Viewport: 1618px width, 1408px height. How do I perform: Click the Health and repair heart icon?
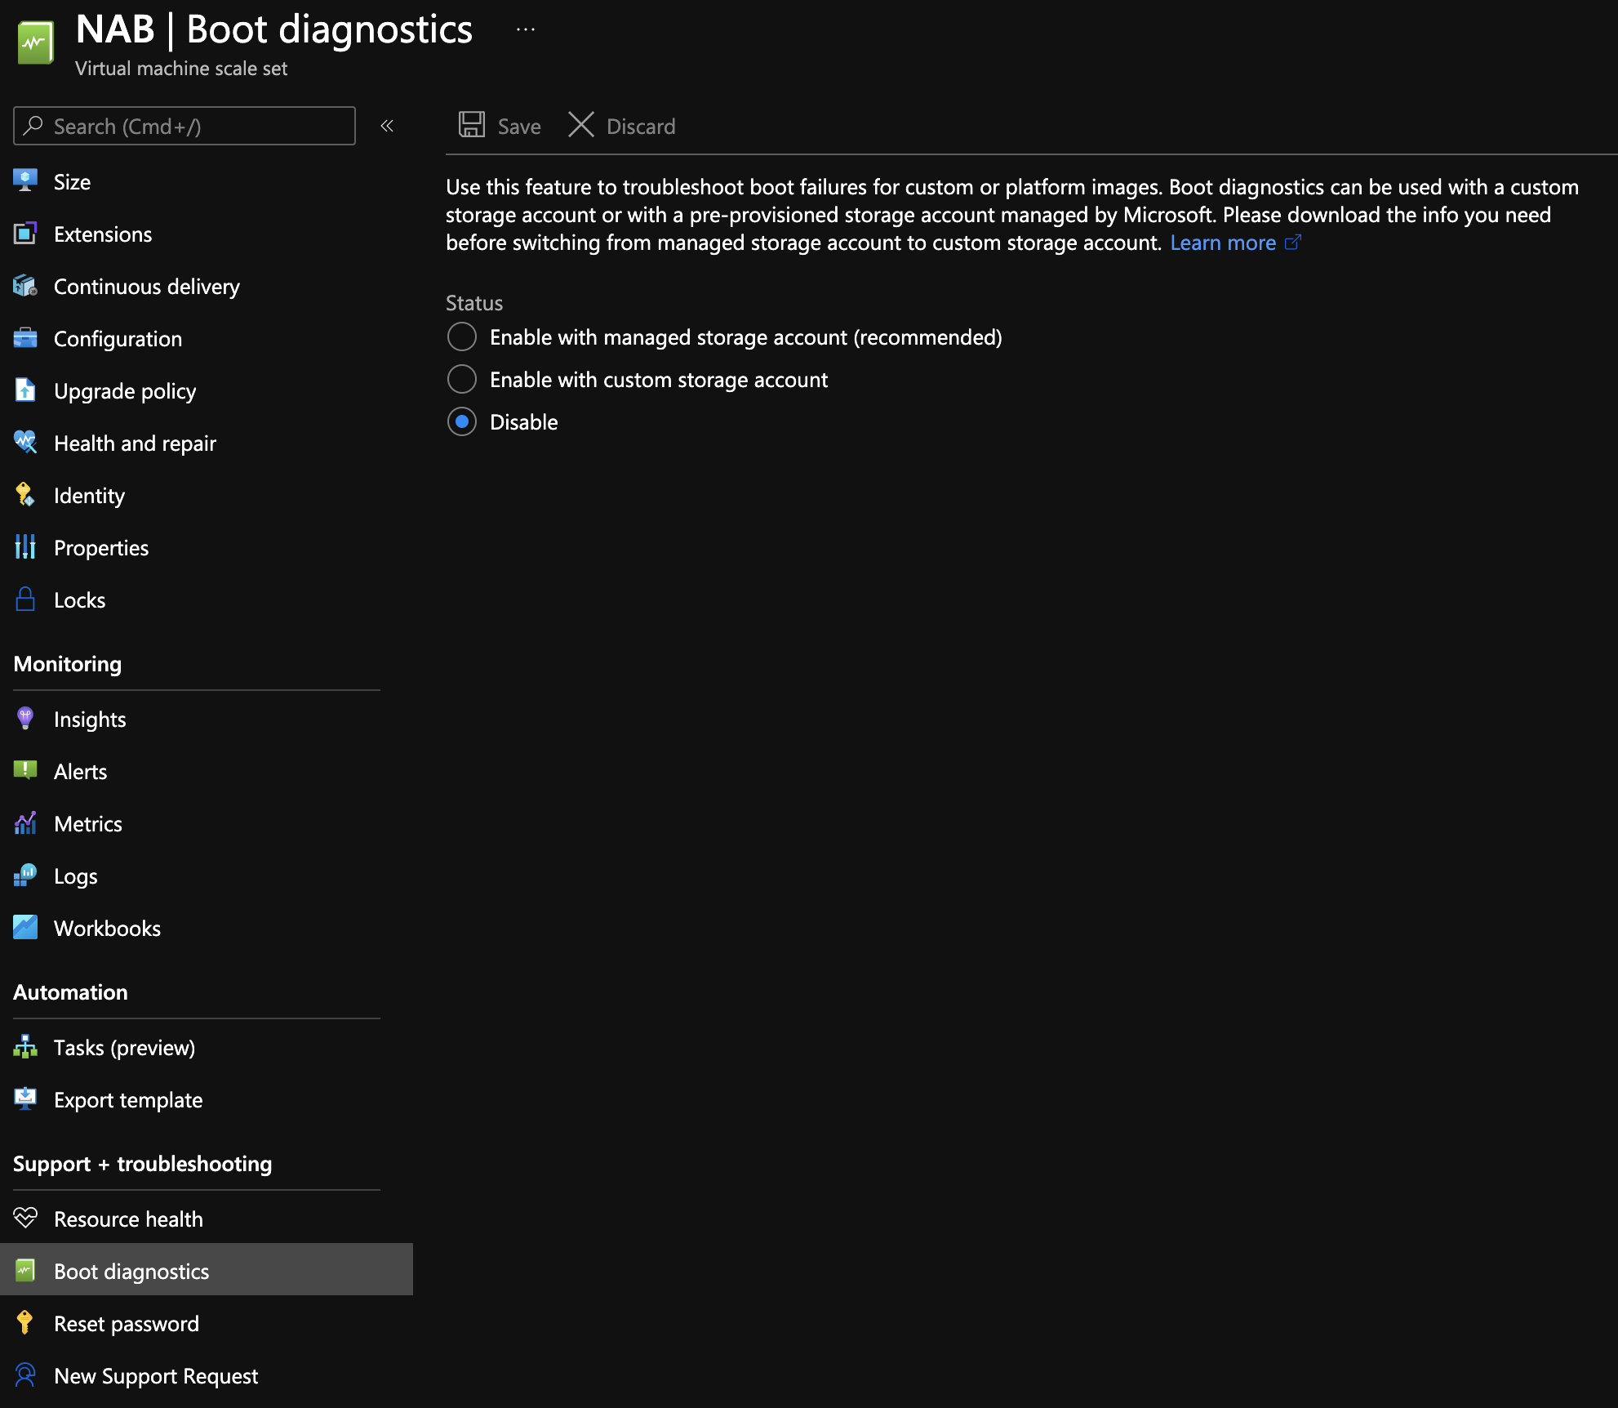(x=25, y=443)
